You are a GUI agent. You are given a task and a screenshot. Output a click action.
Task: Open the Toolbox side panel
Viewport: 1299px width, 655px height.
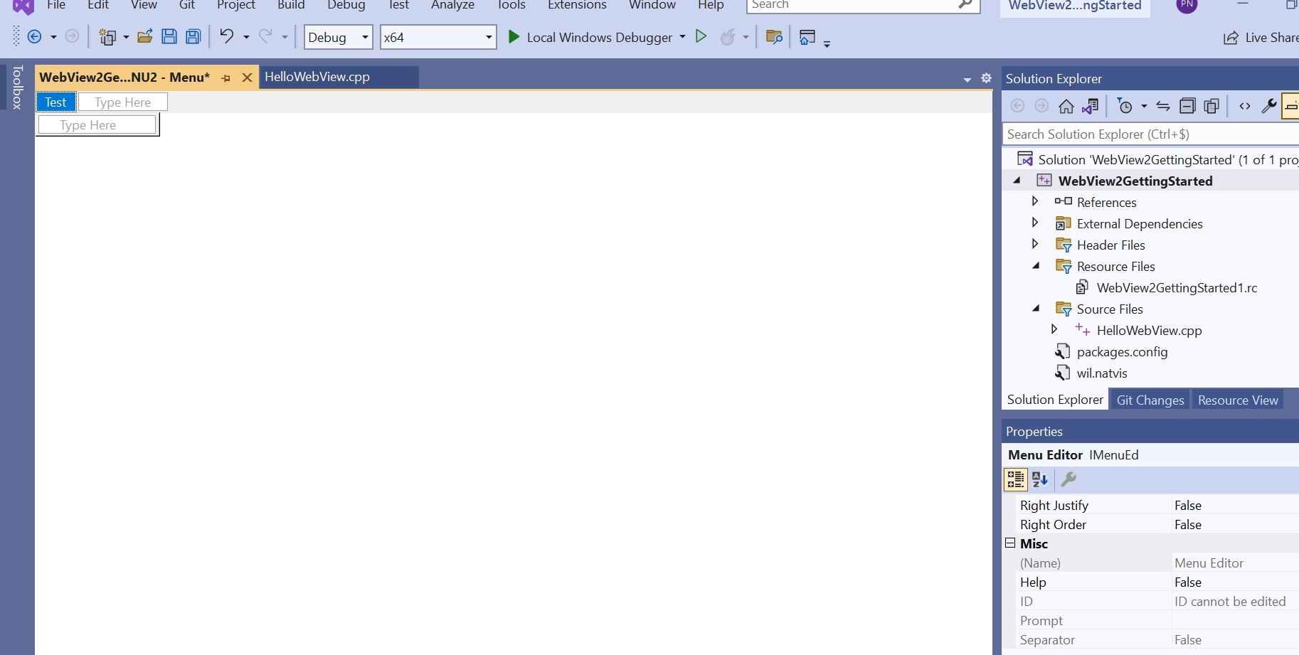coord(18,87)
